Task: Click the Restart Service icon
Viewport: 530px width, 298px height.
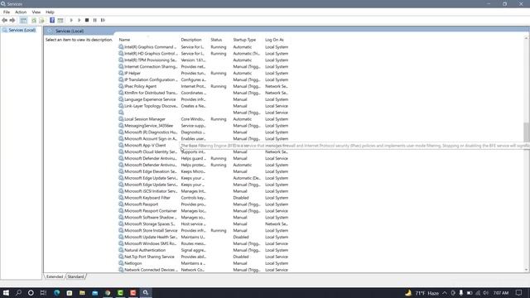Action: (103, 20)
